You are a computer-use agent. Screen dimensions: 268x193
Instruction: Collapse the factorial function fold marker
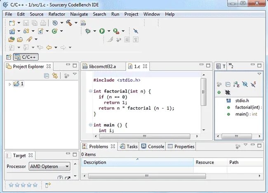(x=91, y=91)
